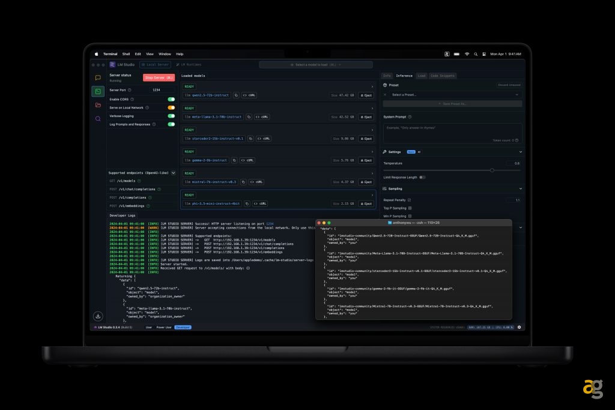This screenshot has height=410, width=615.
Task: Copy the qwen2.5-72b-instruct model identifier
Action: point(236,95)
